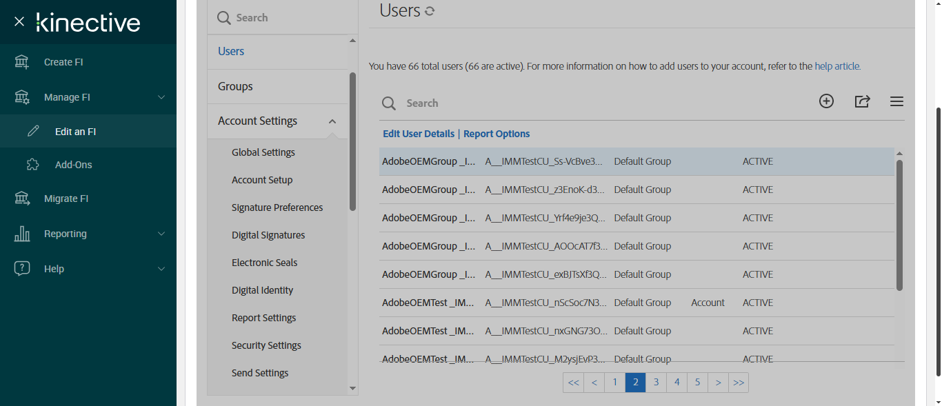Close the Kinective sidebar with X icon
The height and width of the screenshot is (406, 942).
tap(19, 21)
